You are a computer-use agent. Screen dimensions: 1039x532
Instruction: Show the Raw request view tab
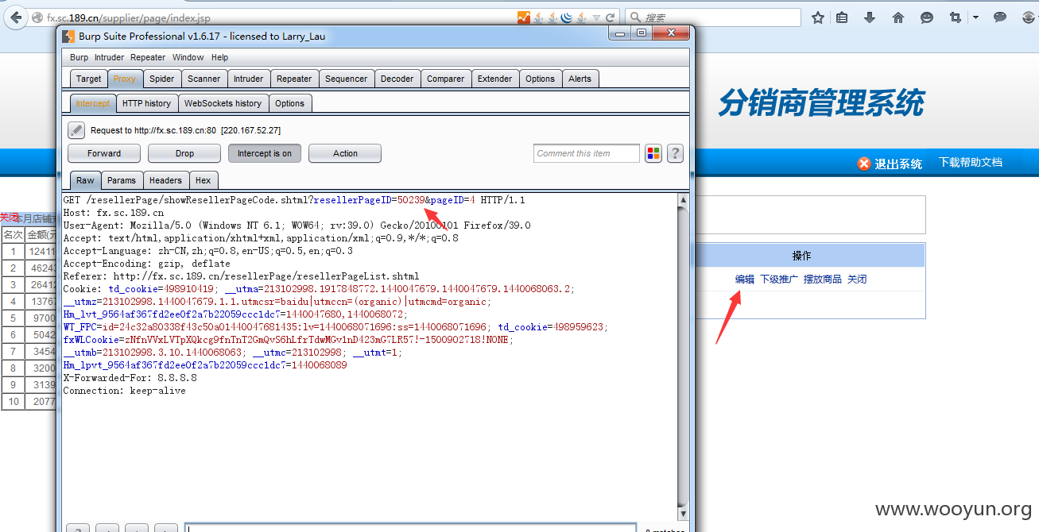pyautogui.click(x=85, y=180)
